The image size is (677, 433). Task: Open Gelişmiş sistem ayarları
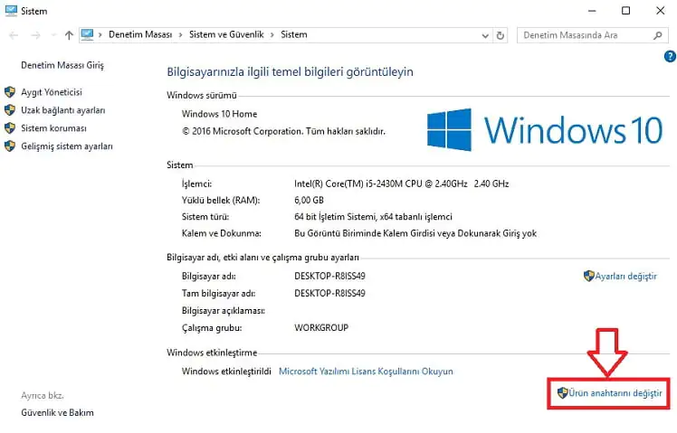[66, 146]
